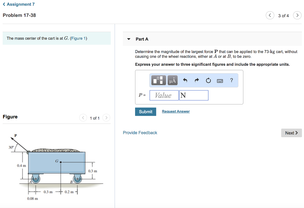The image size is (304, 208).
Task: Click the redo arrow in answer toolbar
Action: pos(197,80)
